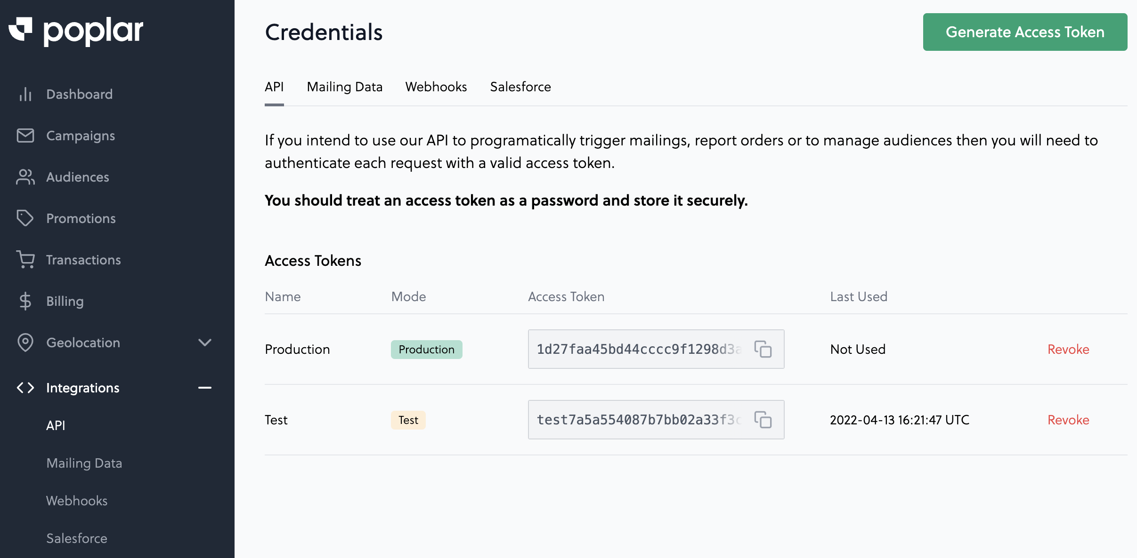Open the Salesforce tab
This screenshot has width=1137, height=558.
click(520, 87)
